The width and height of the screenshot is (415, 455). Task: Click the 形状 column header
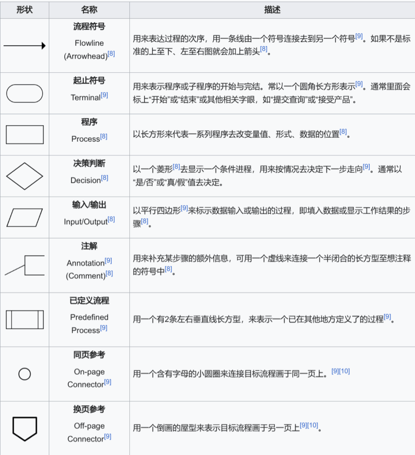[x=24, y=10]
